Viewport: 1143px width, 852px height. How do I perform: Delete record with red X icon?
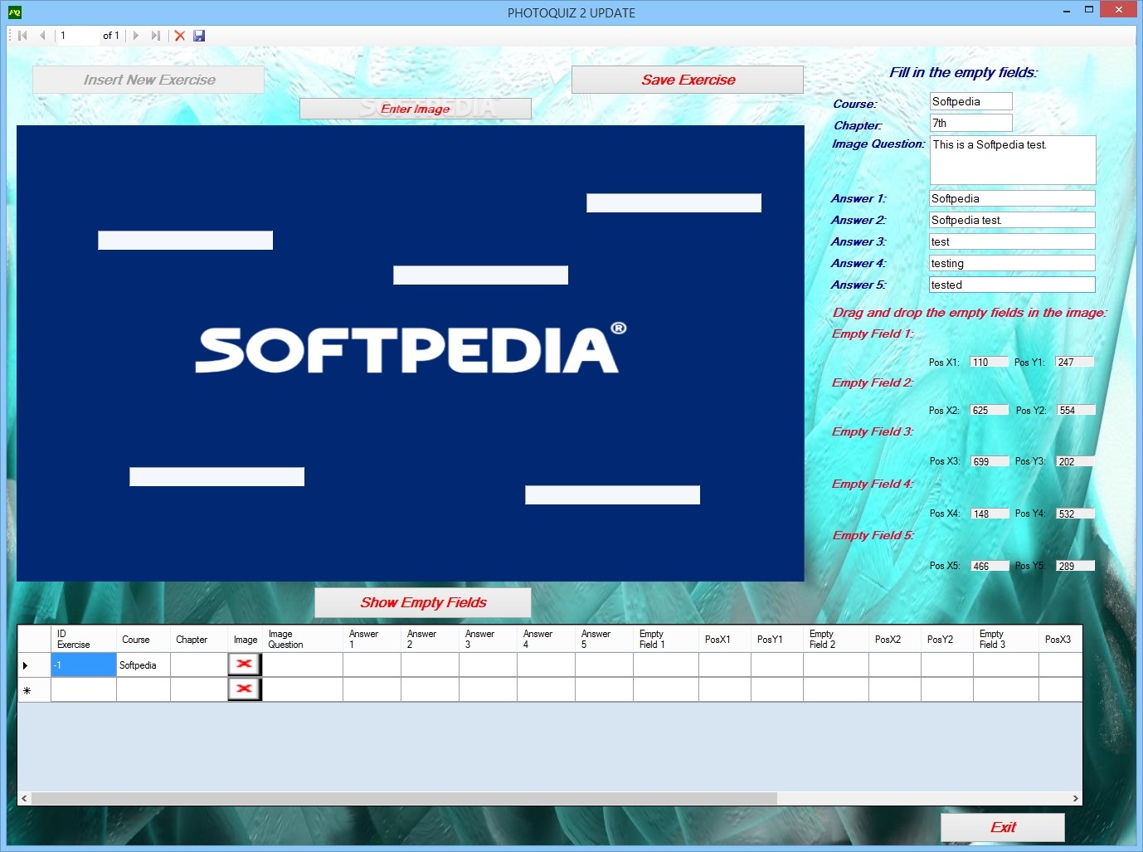tap(179, 36)
